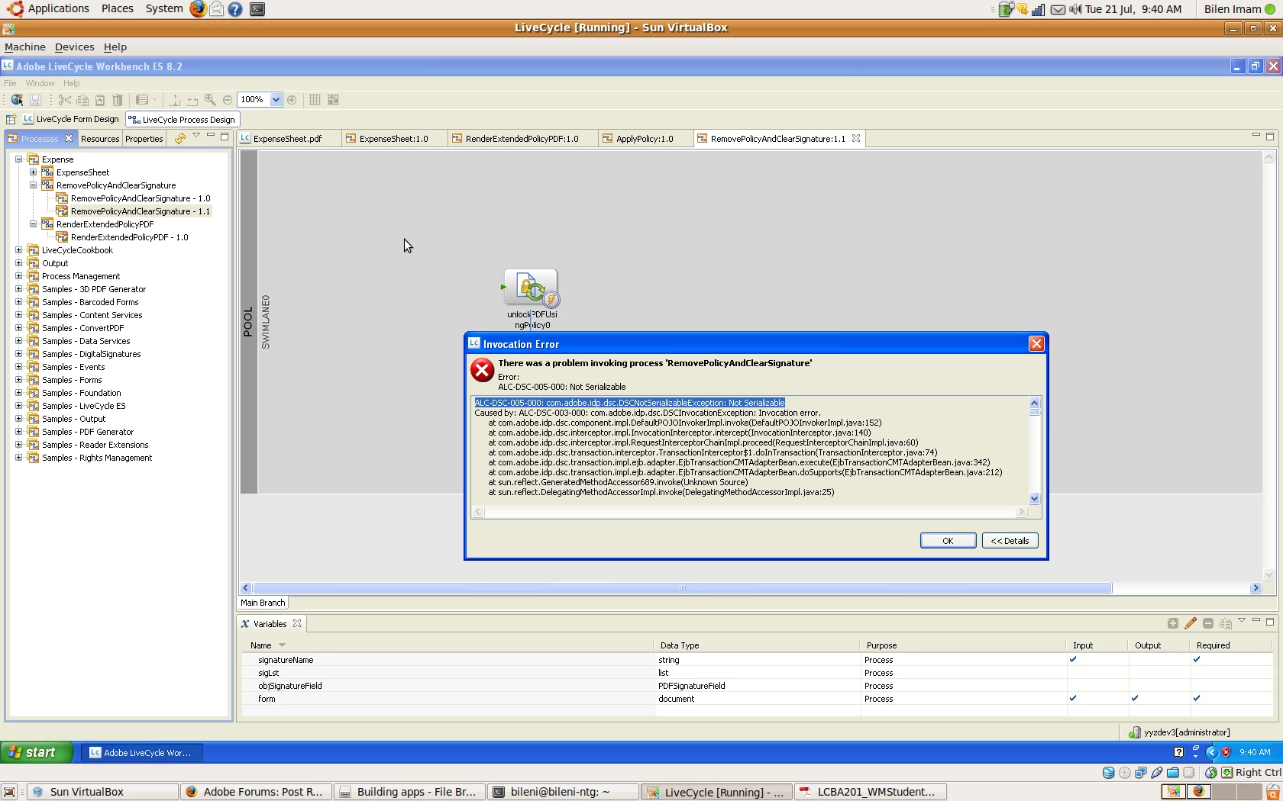This screenshot has width=1283, height=801.
Task: Toggle Required check for signatureName variable
Action: (1196, 660)
